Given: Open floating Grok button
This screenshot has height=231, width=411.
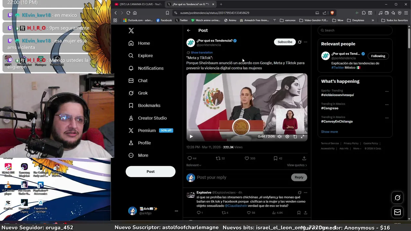Looking at the screenshot, I should tap(398, 198).
